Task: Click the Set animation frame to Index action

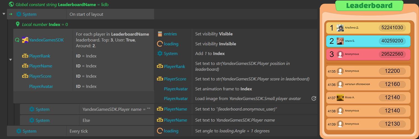Action: click(223, 89)
